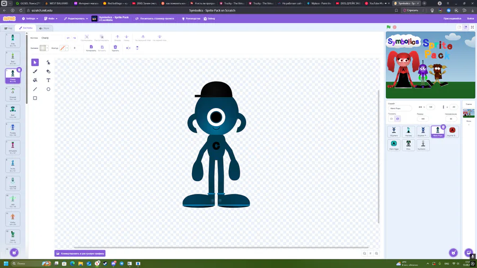Click the Ungroup icon
477x268 pixels.
(102, 37)
